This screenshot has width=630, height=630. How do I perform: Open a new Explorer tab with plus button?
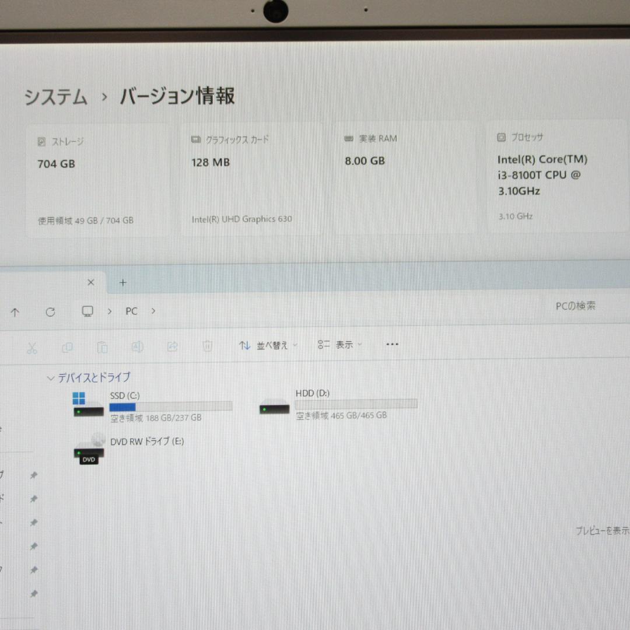click(x=123, y=282)
